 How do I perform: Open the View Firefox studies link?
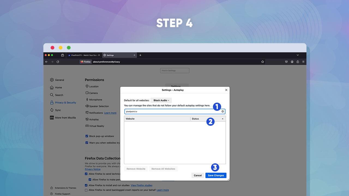coord(142,185)
